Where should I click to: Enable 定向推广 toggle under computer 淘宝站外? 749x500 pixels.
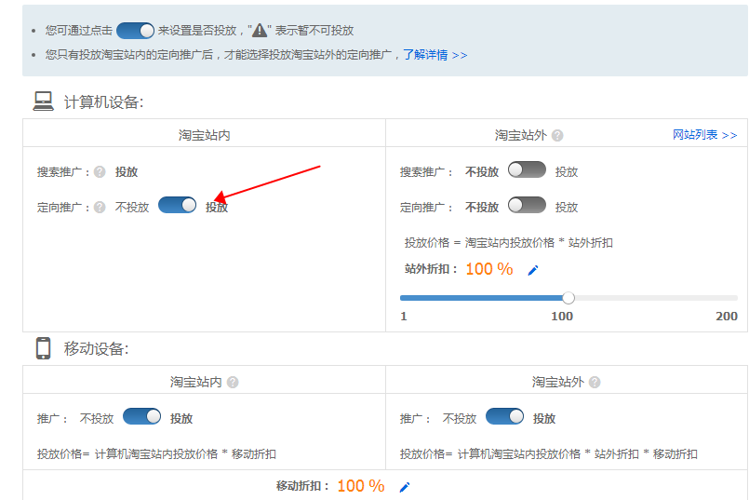[x=527, y=206]
